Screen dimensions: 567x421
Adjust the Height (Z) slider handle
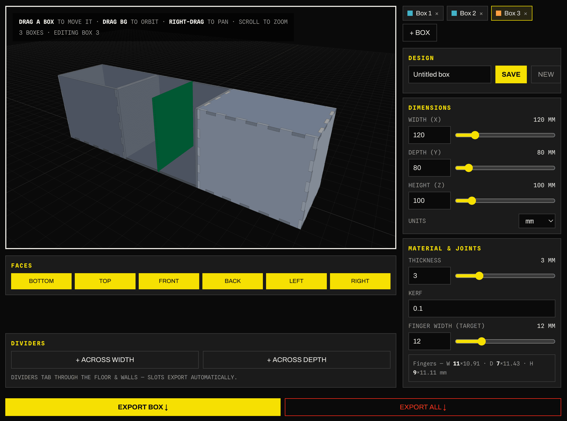tap(472, 201)
